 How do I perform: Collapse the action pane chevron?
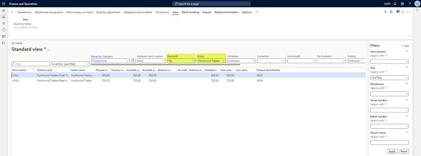(x=409, y=36)
